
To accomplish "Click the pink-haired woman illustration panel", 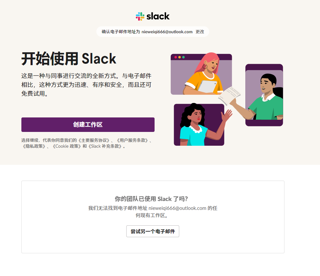I will coord(201,74).
